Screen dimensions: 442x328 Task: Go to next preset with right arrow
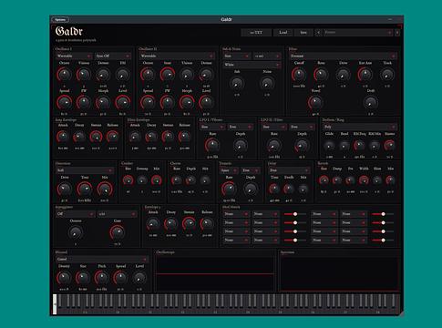pos(397,33)
